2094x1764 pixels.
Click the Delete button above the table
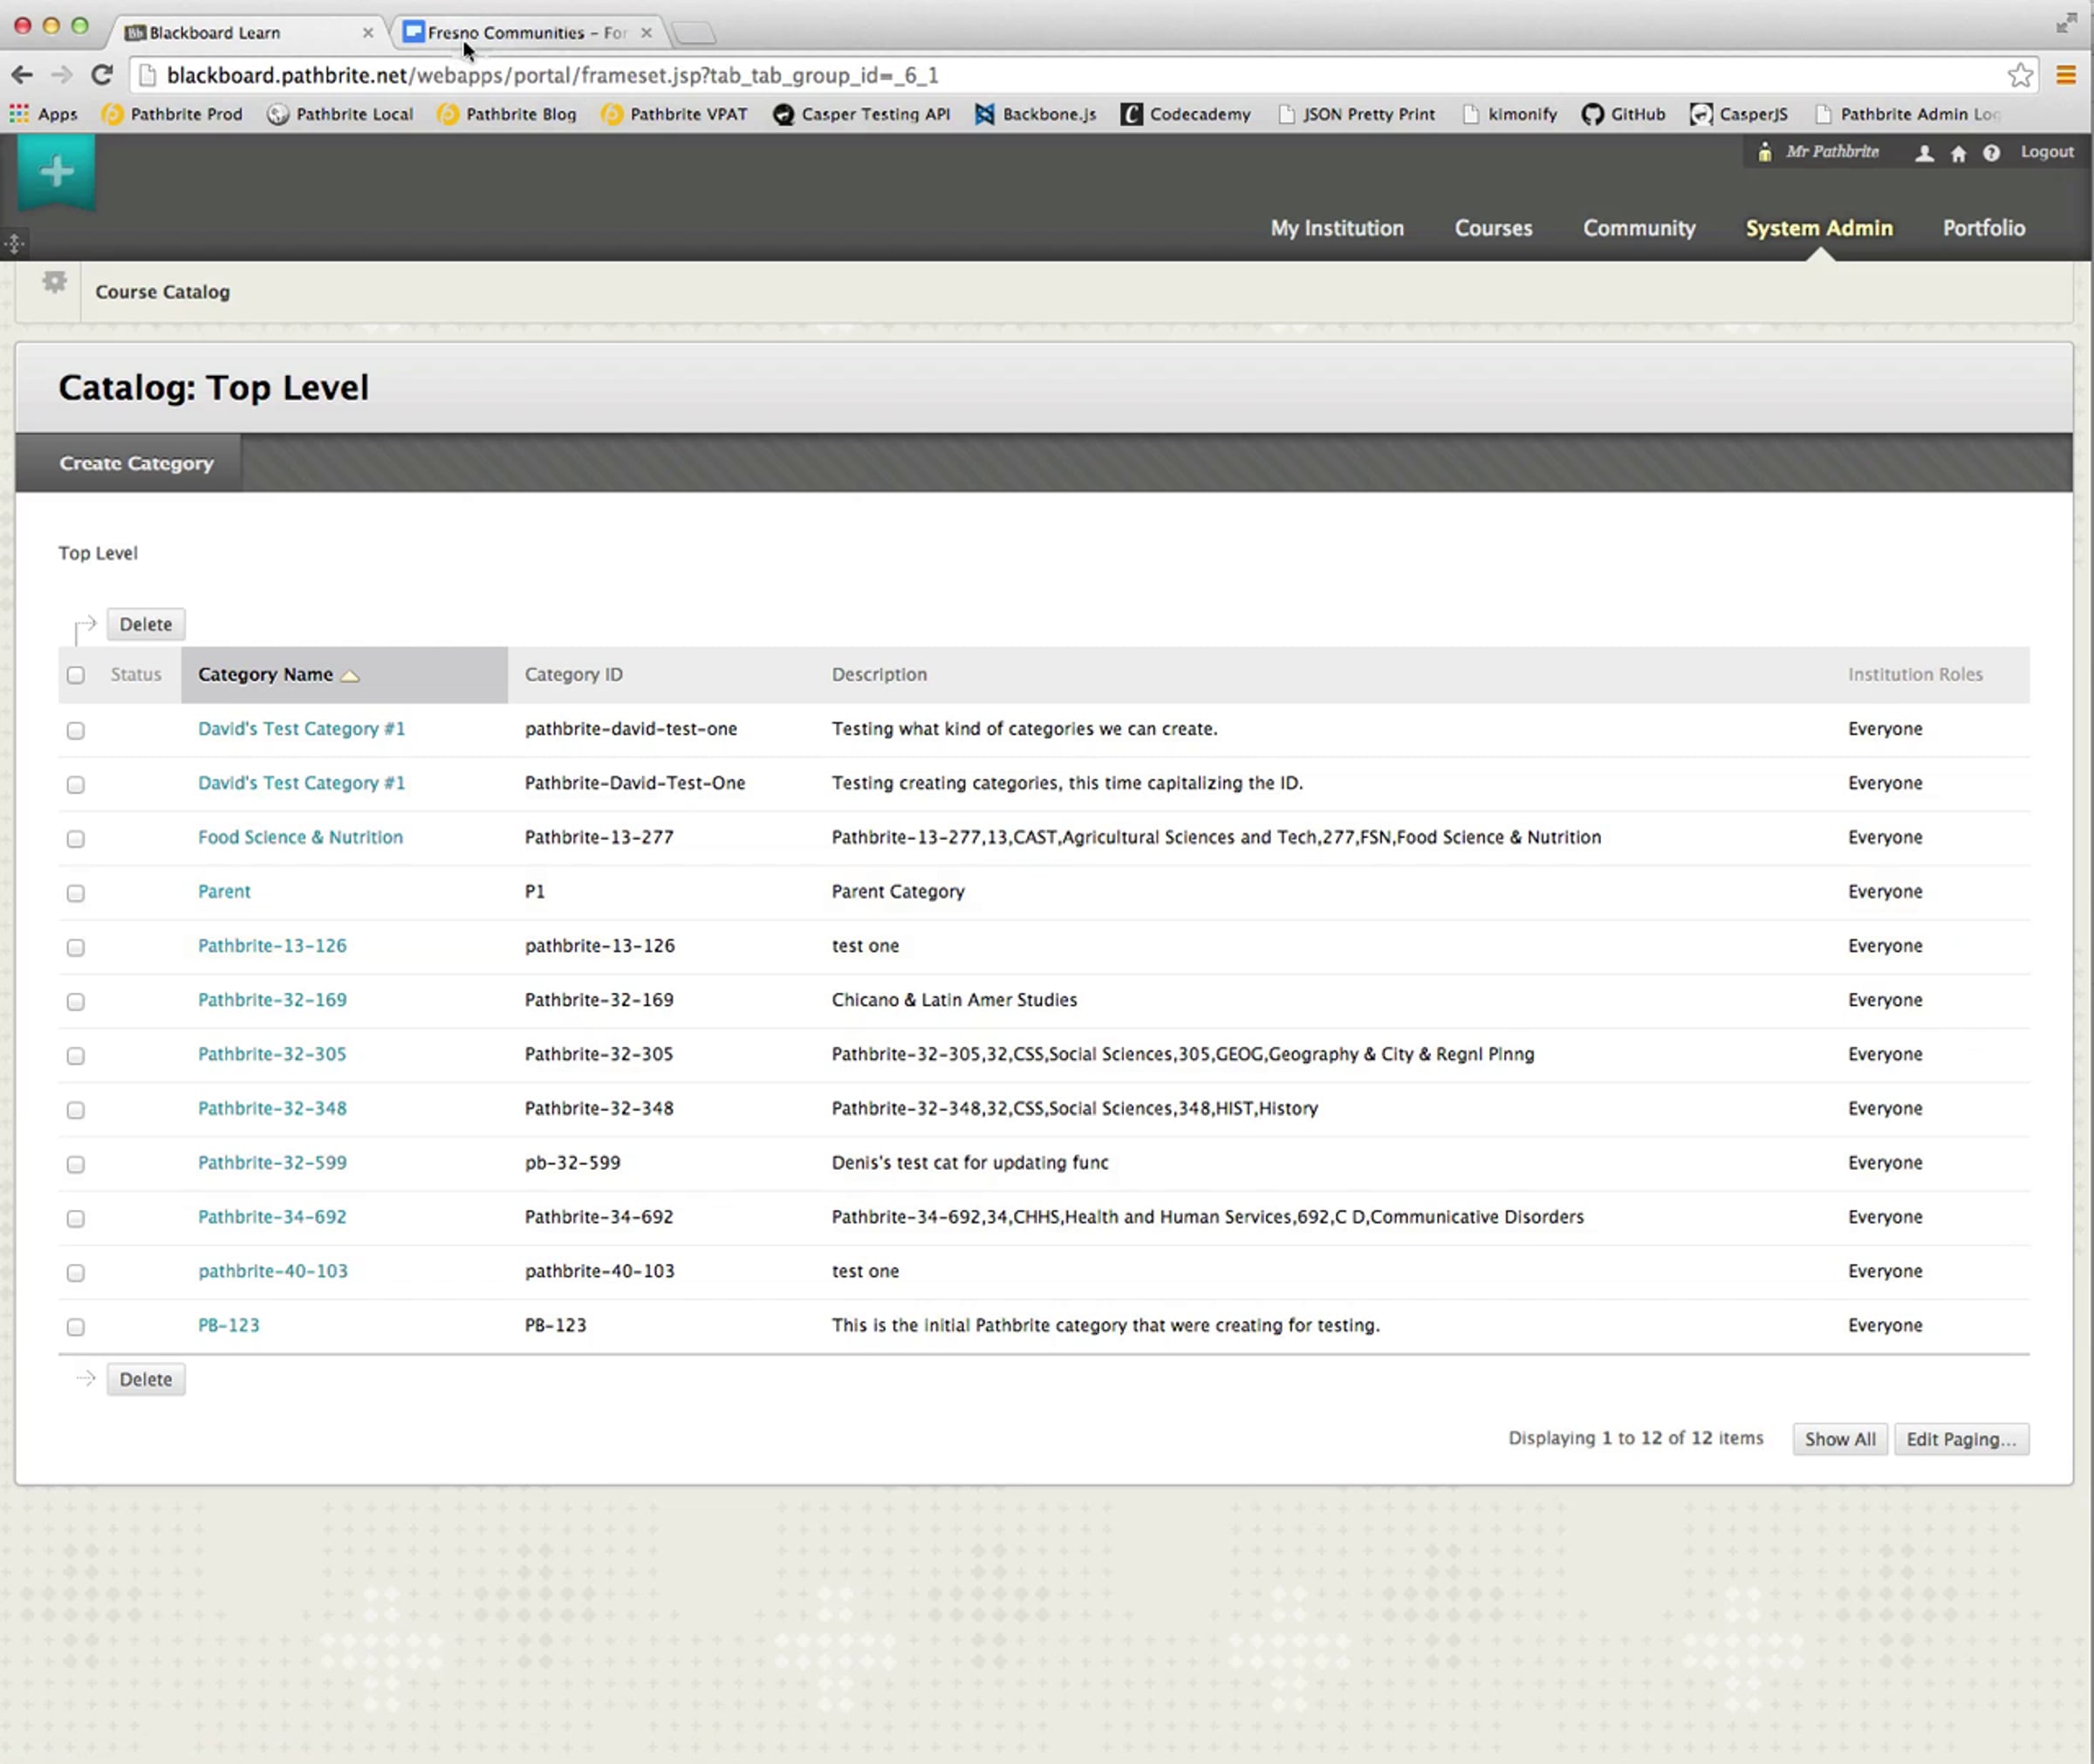pyautogui.click(x=146, y=624)
